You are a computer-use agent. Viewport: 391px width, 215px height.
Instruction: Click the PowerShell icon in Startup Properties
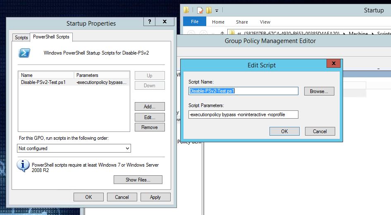tap(24, 53)
